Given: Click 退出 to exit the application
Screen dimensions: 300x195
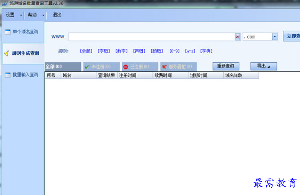Looking at the screenshot, I should [x=57, y=15].
